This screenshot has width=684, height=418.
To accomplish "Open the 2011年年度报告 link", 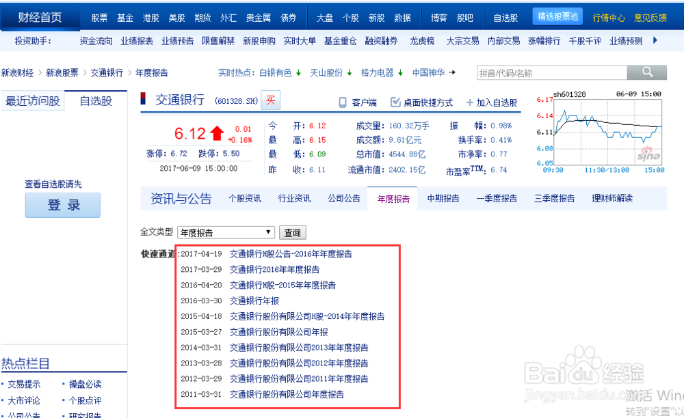I will pos(299,379).
